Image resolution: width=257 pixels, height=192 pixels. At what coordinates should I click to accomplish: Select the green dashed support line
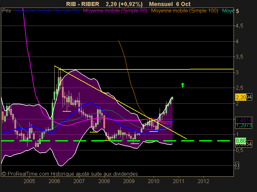pyautogui.click(x=116, y=141)
